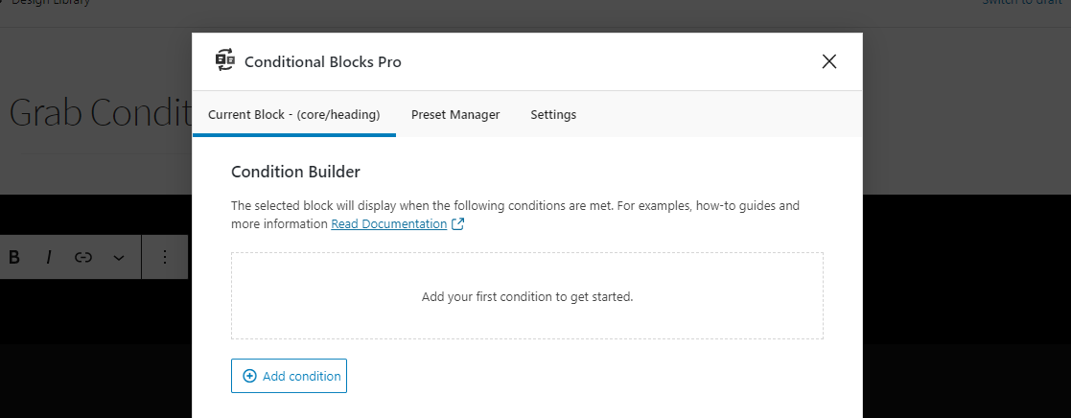Click the Grab Condit heading in editor

(x=101, y=113)
